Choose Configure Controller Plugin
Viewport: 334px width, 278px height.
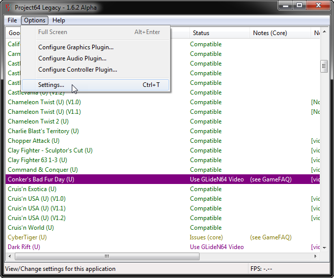96,70
